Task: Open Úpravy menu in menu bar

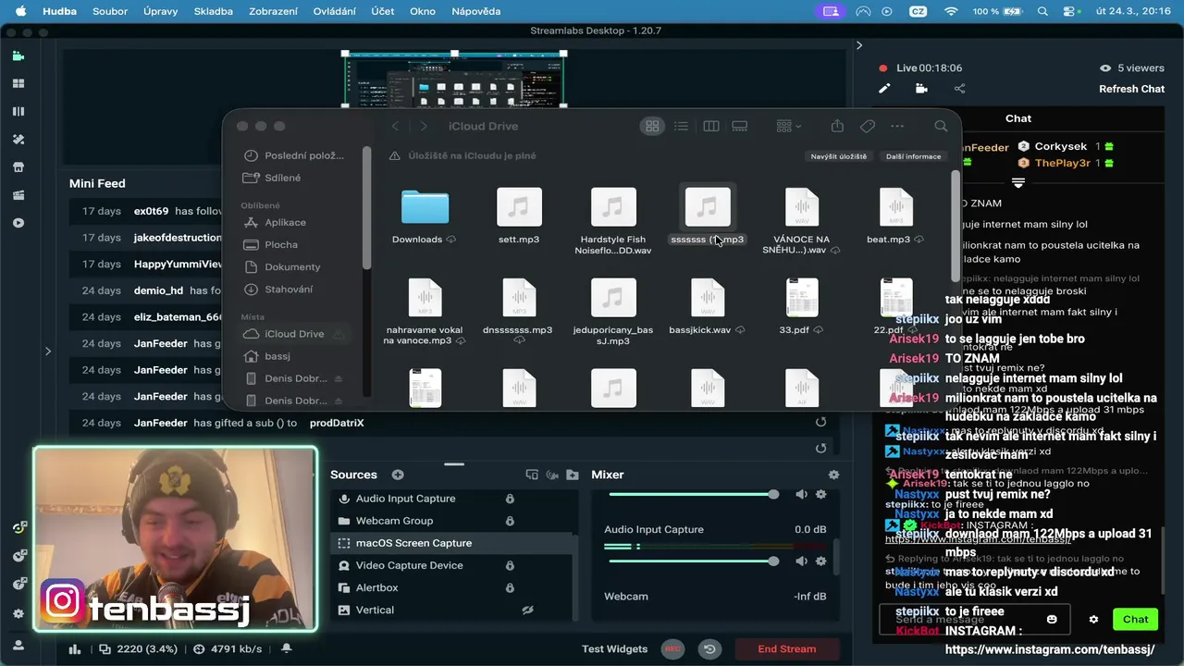Action: pos(161,11)
